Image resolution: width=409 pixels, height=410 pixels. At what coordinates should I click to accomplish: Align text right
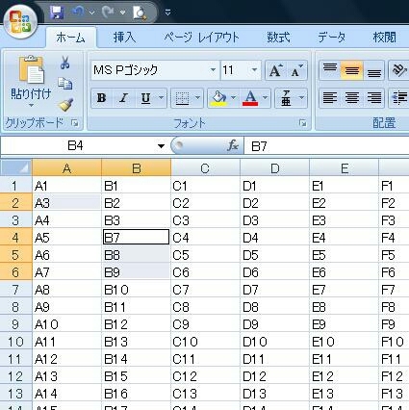pyautogui.click(x=374, y=98)
